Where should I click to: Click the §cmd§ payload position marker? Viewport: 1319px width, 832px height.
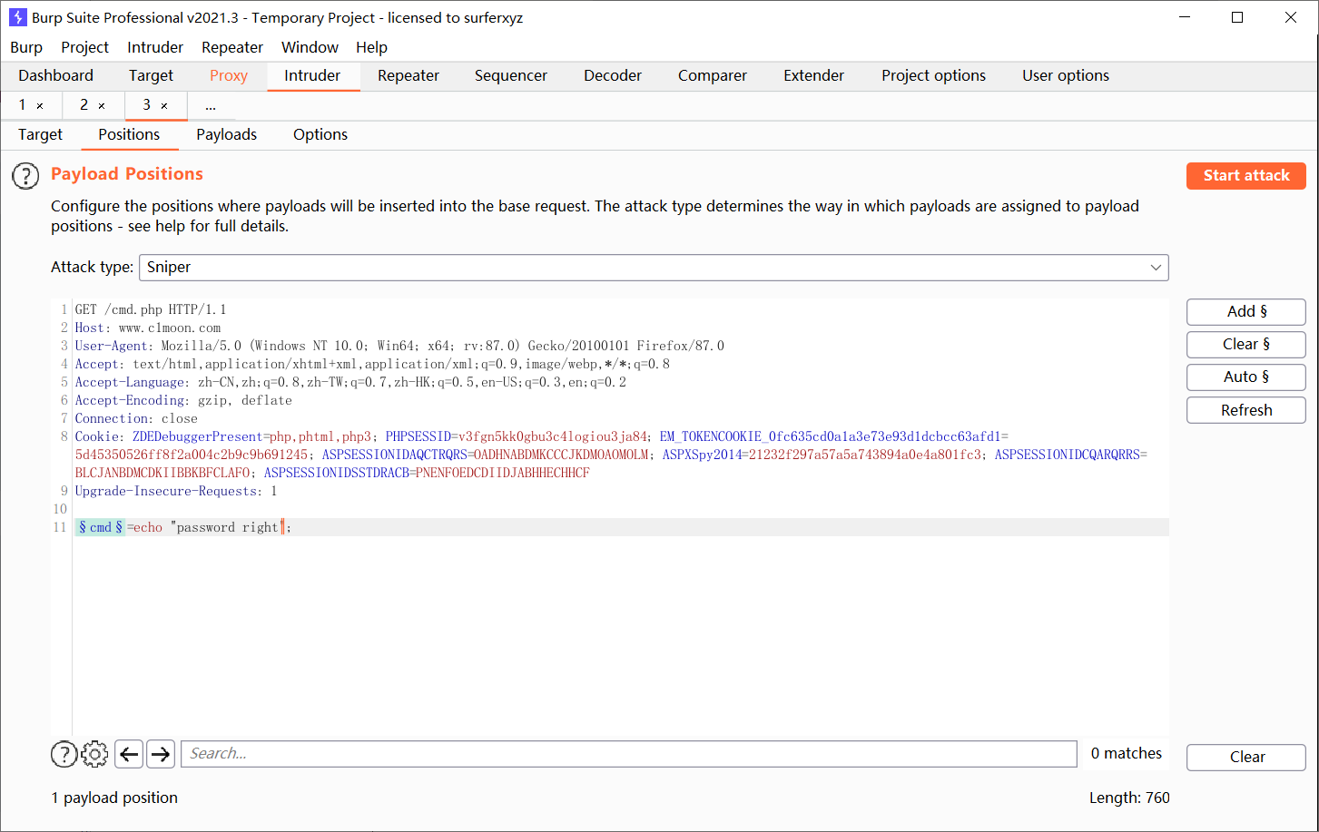(101, 527)
